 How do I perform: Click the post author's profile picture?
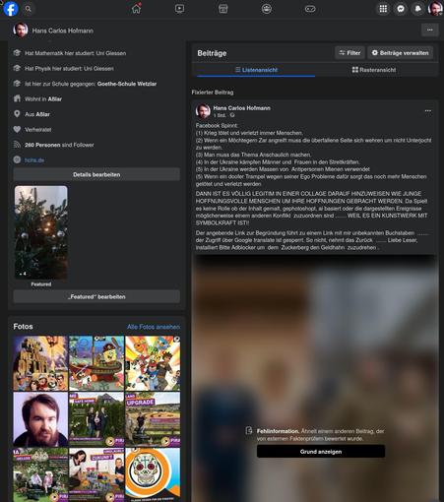(x=203, y=111)
